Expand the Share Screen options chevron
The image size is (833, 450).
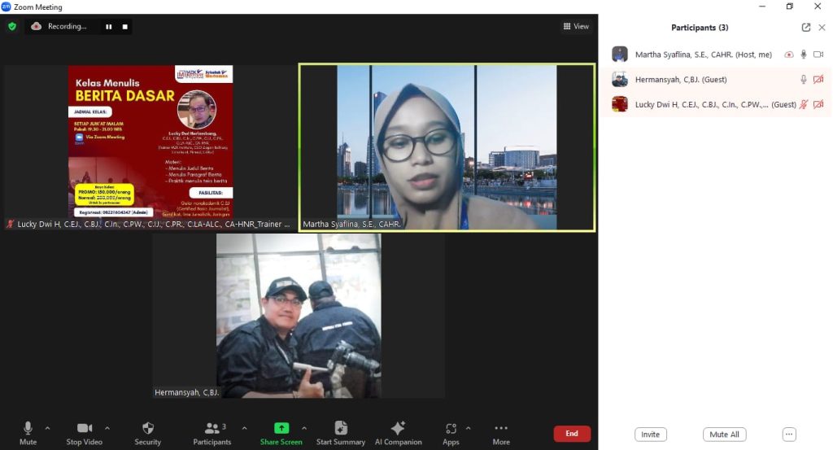pyautogui.click(x=304, y=428)
